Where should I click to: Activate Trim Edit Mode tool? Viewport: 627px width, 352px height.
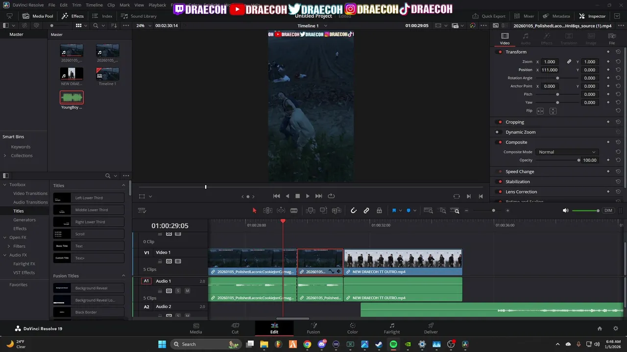tap(267, 211)
